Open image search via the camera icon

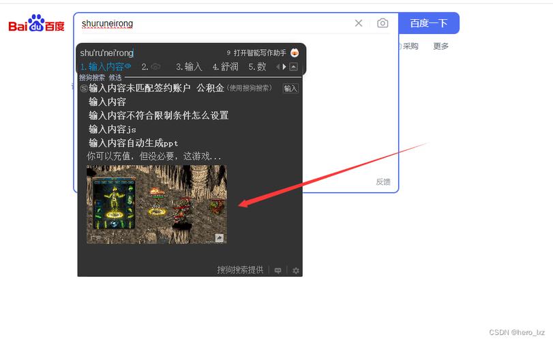(383, 23)
